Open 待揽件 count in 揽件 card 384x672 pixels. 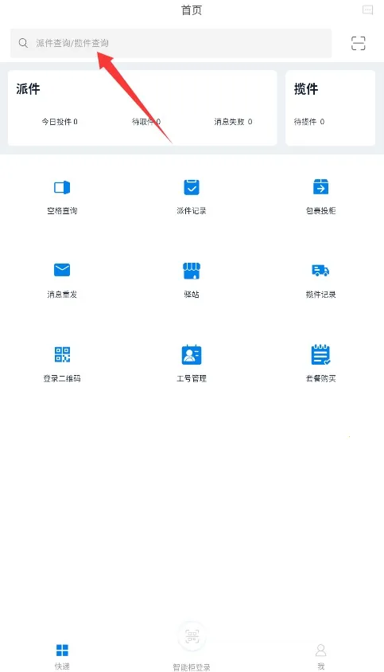click(309, 122)
